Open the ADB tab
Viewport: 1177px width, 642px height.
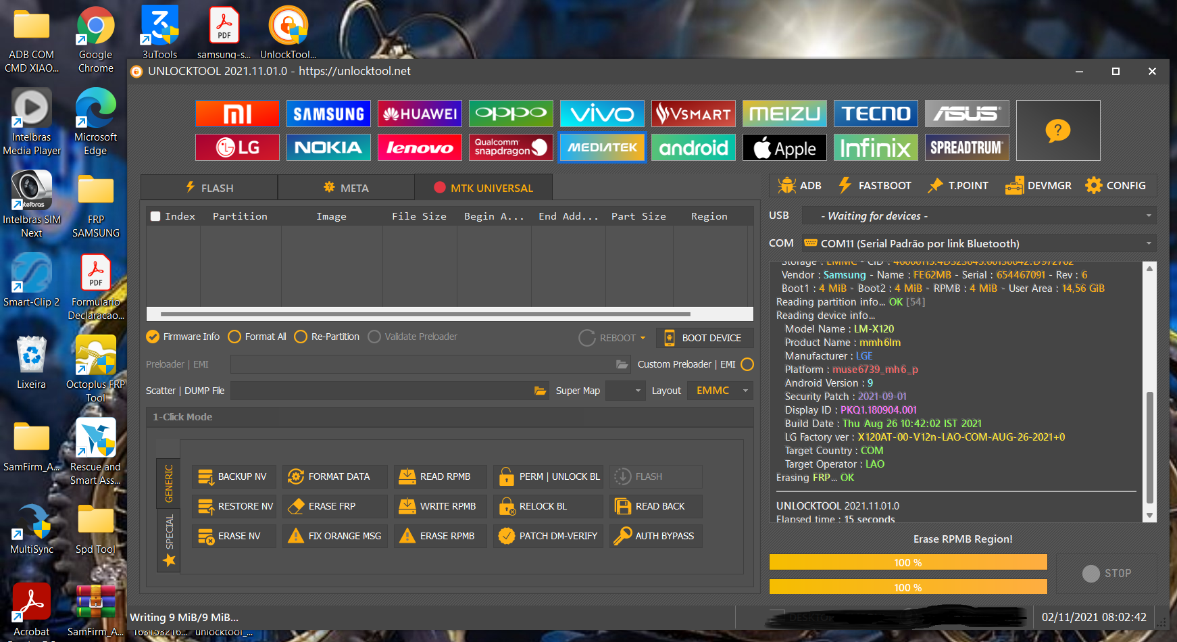(x=799, y=185)
